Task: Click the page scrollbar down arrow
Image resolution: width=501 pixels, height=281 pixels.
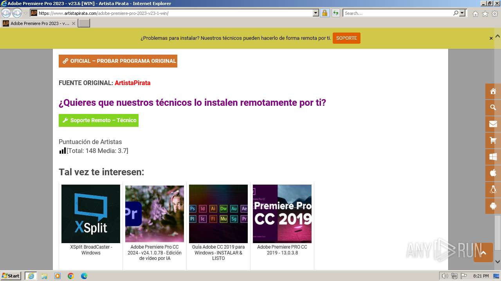Action: pos(497,262)
